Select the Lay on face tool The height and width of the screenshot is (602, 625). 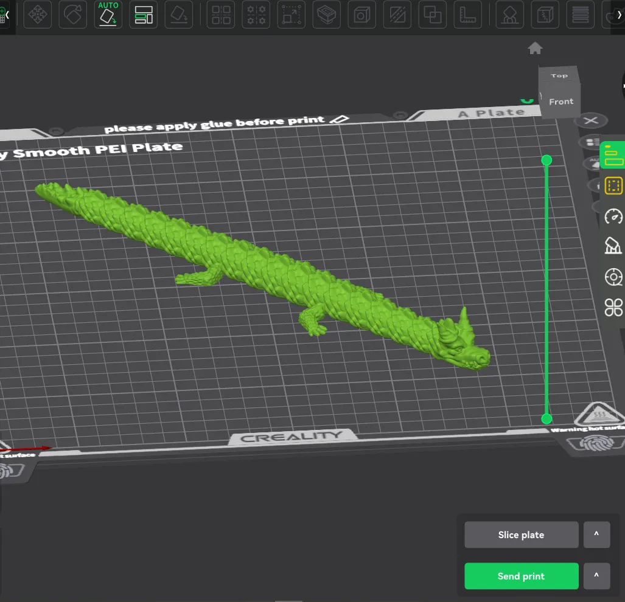click(180, 15)
